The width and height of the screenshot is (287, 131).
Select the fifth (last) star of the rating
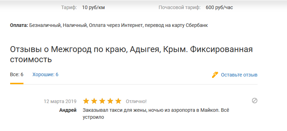(118, 101)
